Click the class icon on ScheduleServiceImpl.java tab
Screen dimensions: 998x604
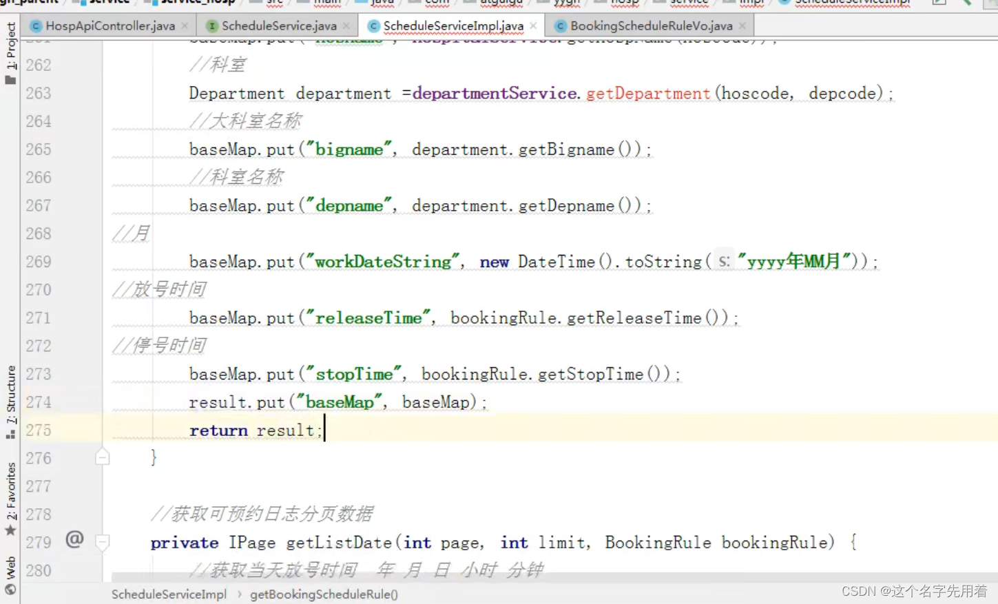(373, 26)
